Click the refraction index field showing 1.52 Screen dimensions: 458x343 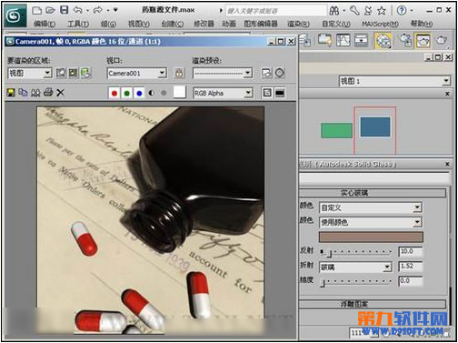(410, 267)
